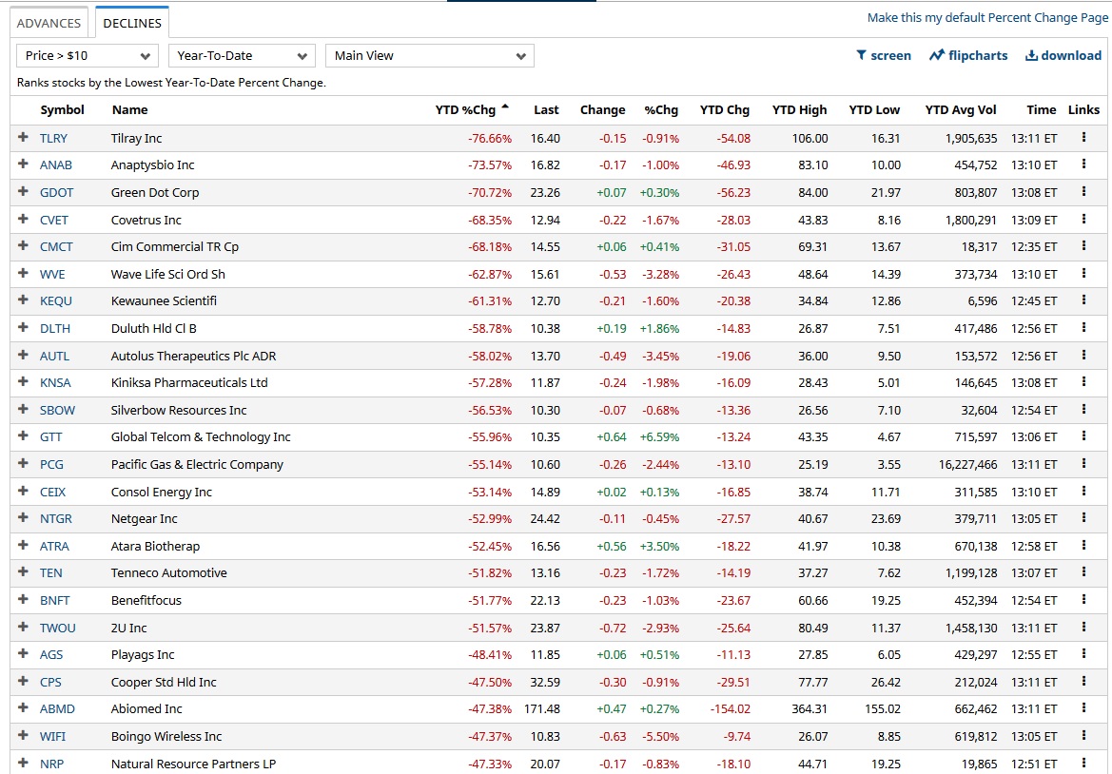Image resolution: width=1112 pixels, height=774 pixels.
Task: Expand the CVET row details
Action: (23, 219)
